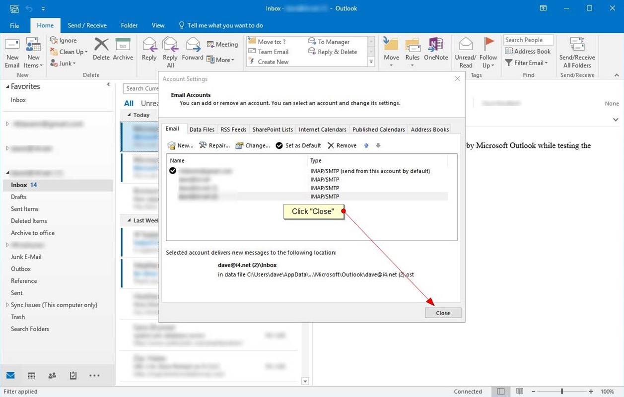Select the Reply & Delete quick step

point(333,52)
